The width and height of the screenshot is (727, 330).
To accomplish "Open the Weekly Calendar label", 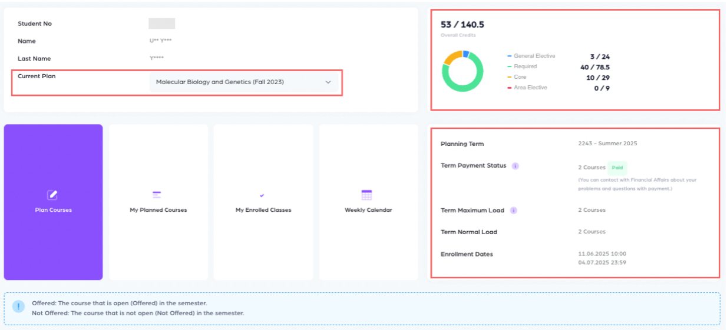I will [x=368, y=210].
